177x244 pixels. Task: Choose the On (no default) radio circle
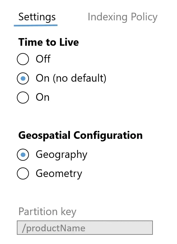(23, 78)
